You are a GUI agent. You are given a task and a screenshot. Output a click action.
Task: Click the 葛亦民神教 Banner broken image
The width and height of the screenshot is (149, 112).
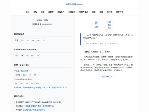tap(74, 4)
